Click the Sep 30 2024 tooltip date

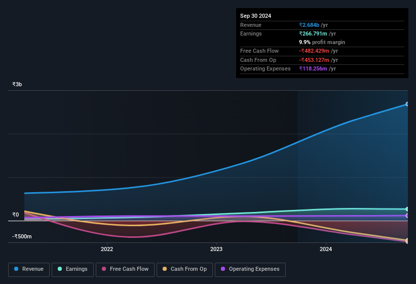(x=255, y=16)
